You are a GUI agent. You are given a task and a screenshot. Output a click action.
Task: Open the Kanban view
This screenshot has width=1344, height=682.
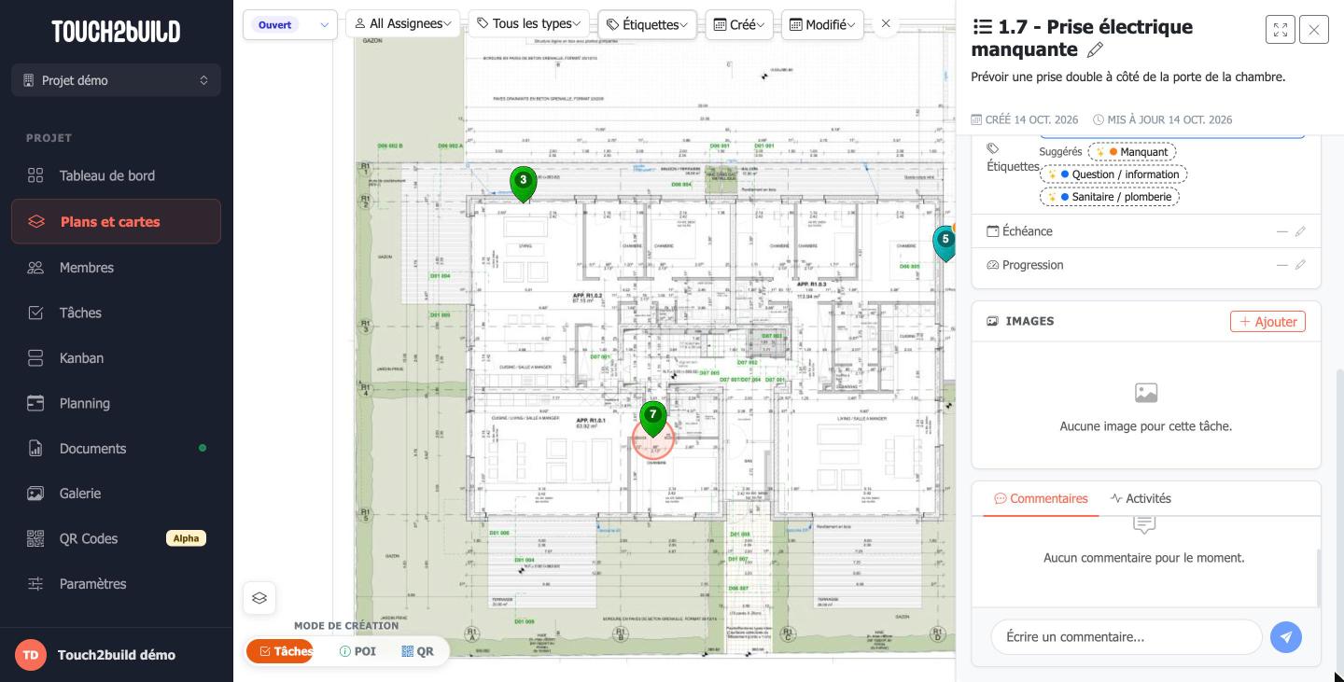tap(116, 358)
